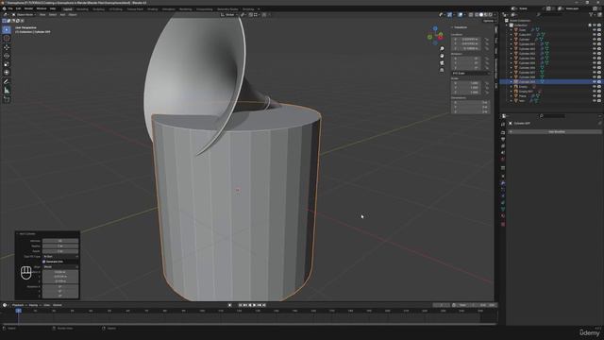This screenshot has width=604, height=340.
Task: Toggle auto keying record button
Action: (x=230, y=305)
